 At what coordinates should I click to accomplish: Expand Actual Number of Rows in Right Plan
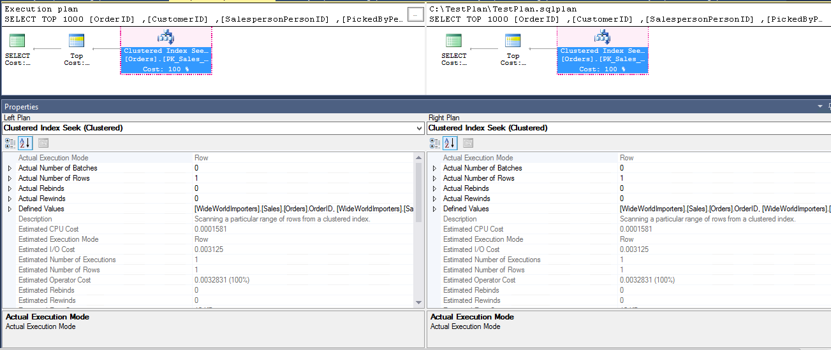tap(434, 178)
